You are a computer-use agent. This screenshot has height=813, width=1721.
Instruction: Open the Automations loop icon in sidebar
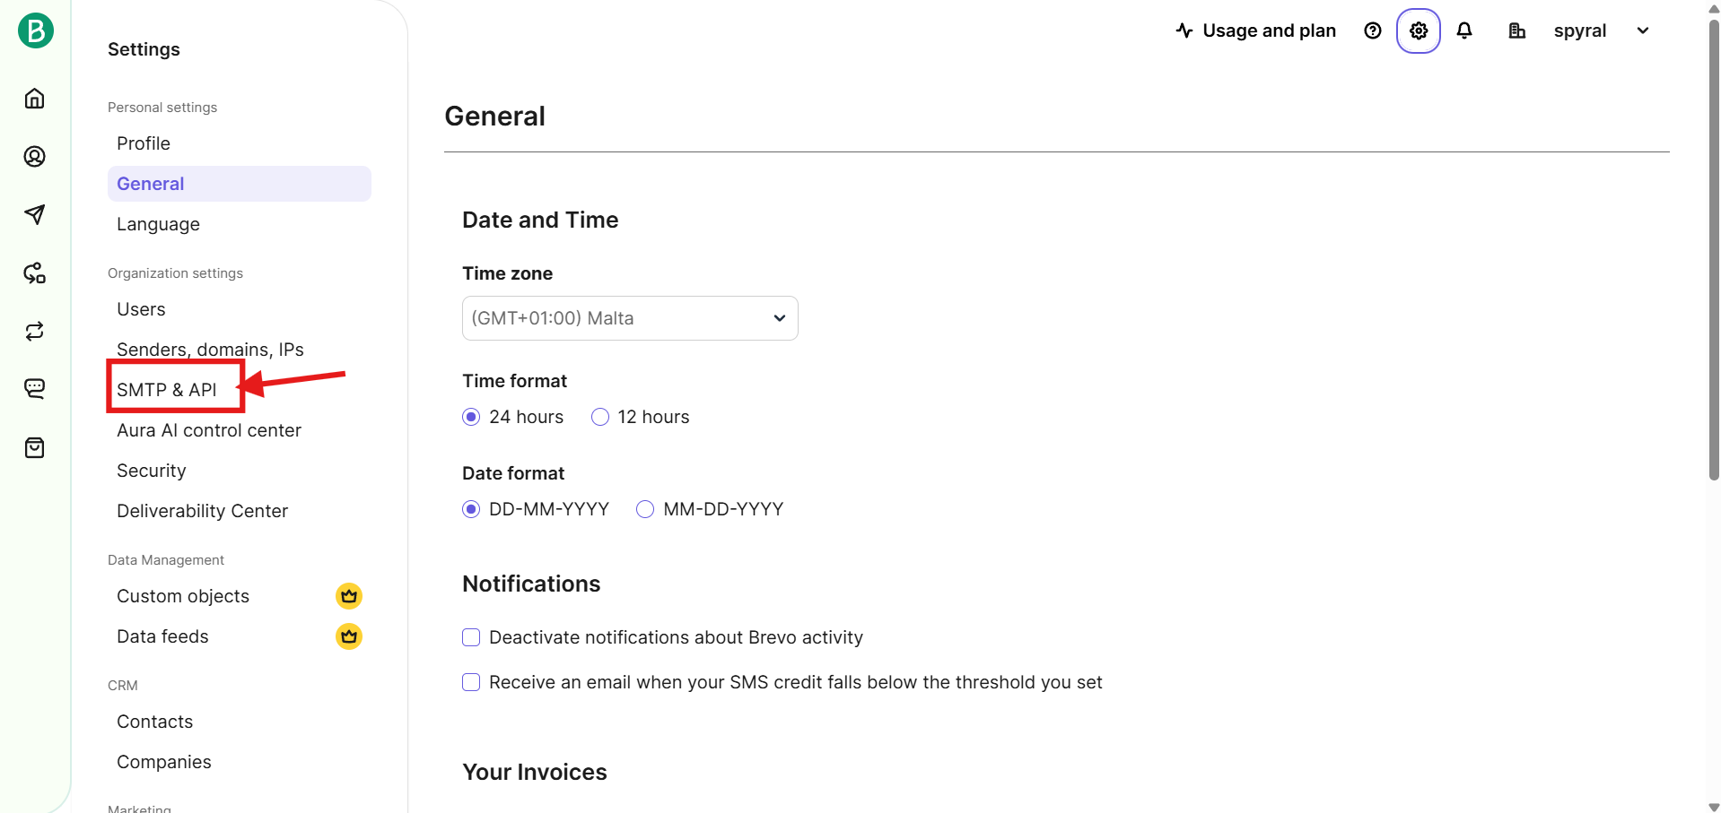click(35, 332)
